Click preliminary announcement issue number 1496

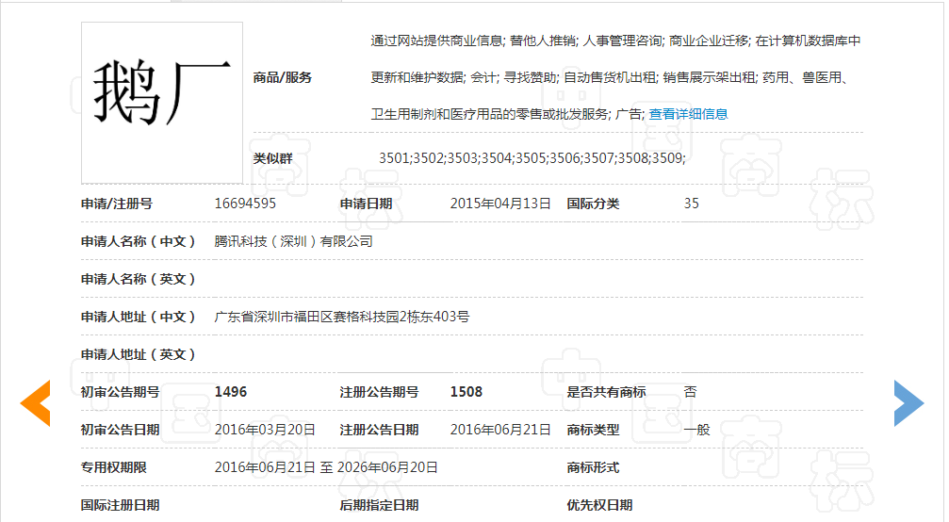231,392
